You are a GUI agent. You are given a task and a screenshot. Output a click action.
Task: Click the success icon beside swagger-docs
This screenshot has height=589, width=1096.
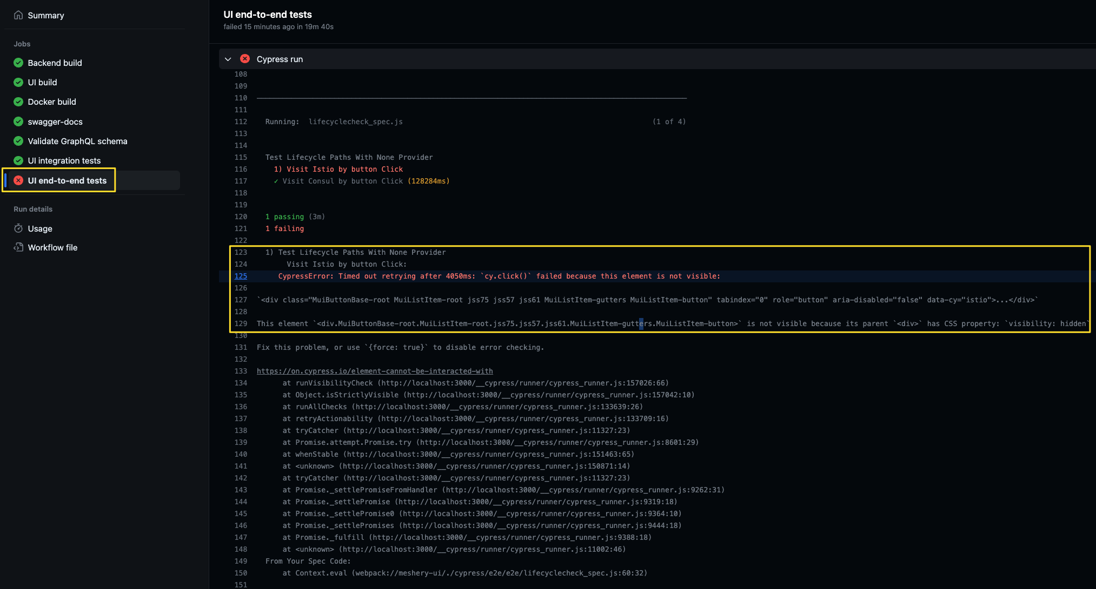(x=18, y=121)
